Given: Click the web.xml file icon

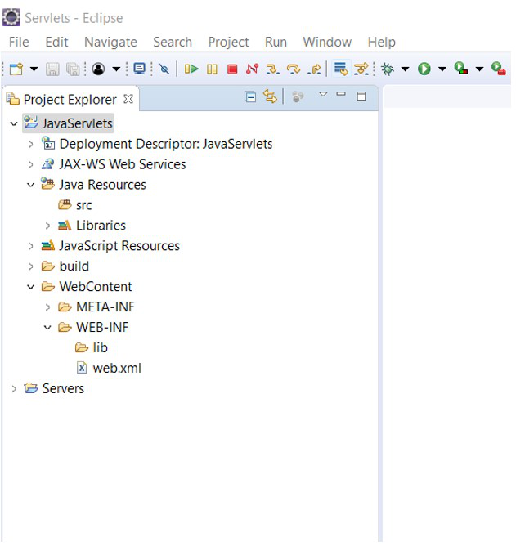Looking at the screenshot, I should coord(82,368).
